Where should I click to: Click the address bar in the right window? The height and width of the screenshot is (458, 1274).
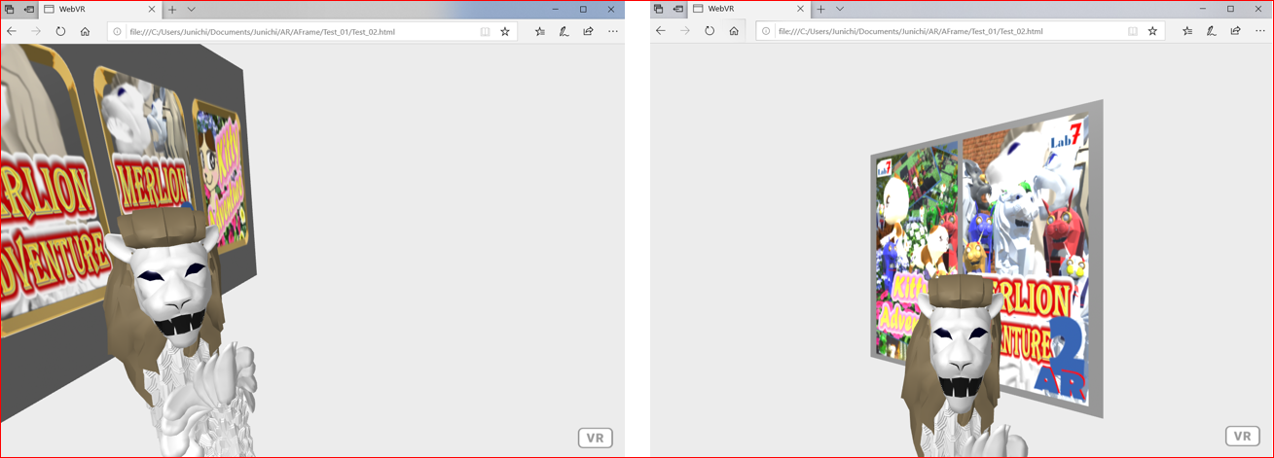(x=960, y=31)
